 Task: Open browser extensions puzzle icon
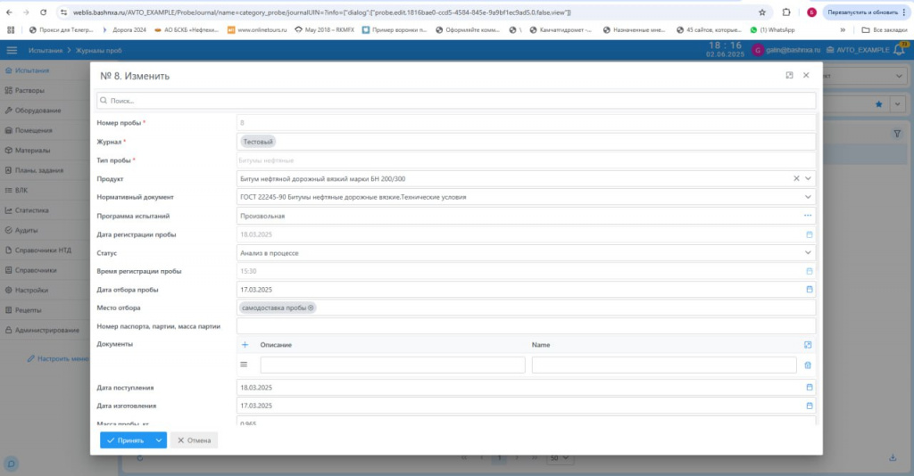click(786, 12)
